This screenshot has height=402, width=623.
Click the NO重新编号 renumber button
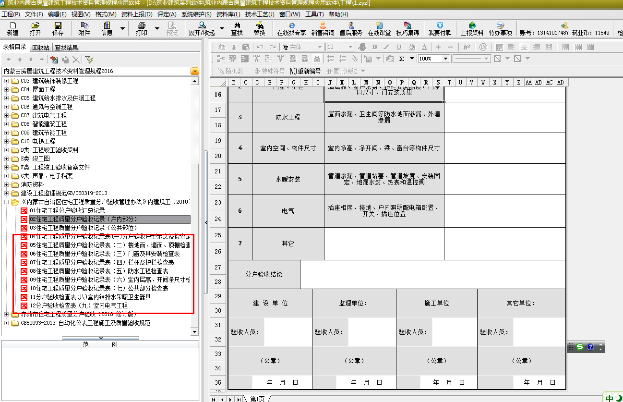[x=304, y=71]
